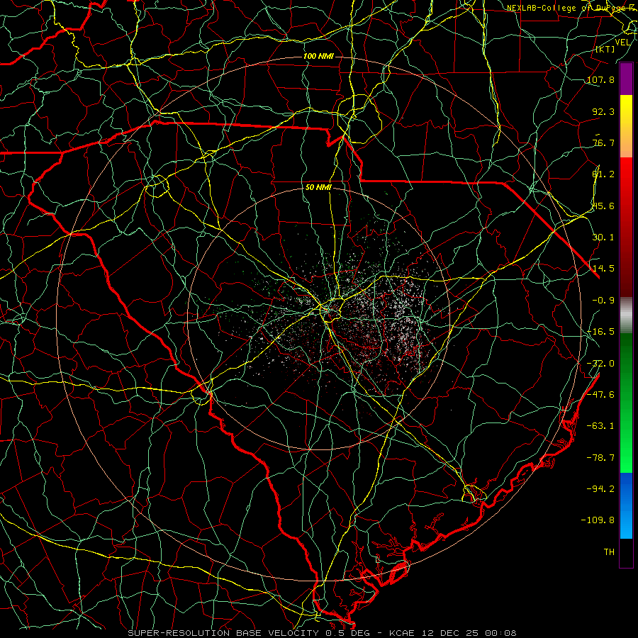Click the NEXLAB-College of DuPage watermark text

click(571, 8)
